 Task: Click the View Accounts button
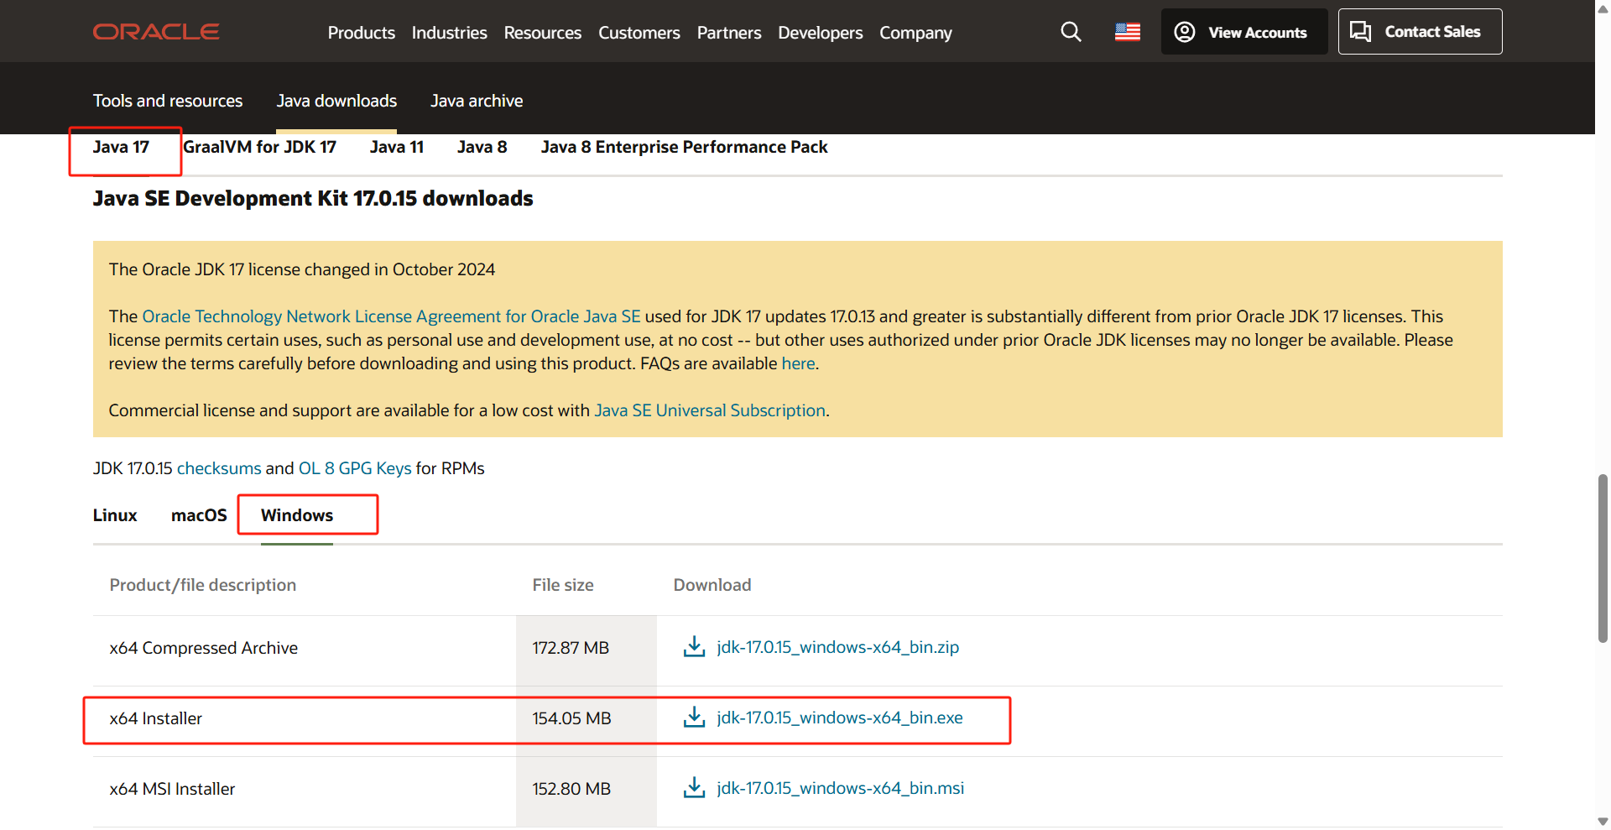pyautogui.click(x=1243, y=32)
